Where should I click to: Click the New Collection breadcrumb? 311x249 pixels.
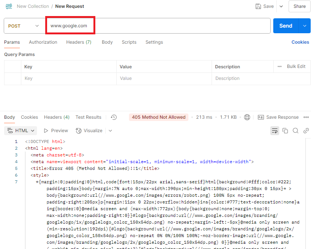33,6
